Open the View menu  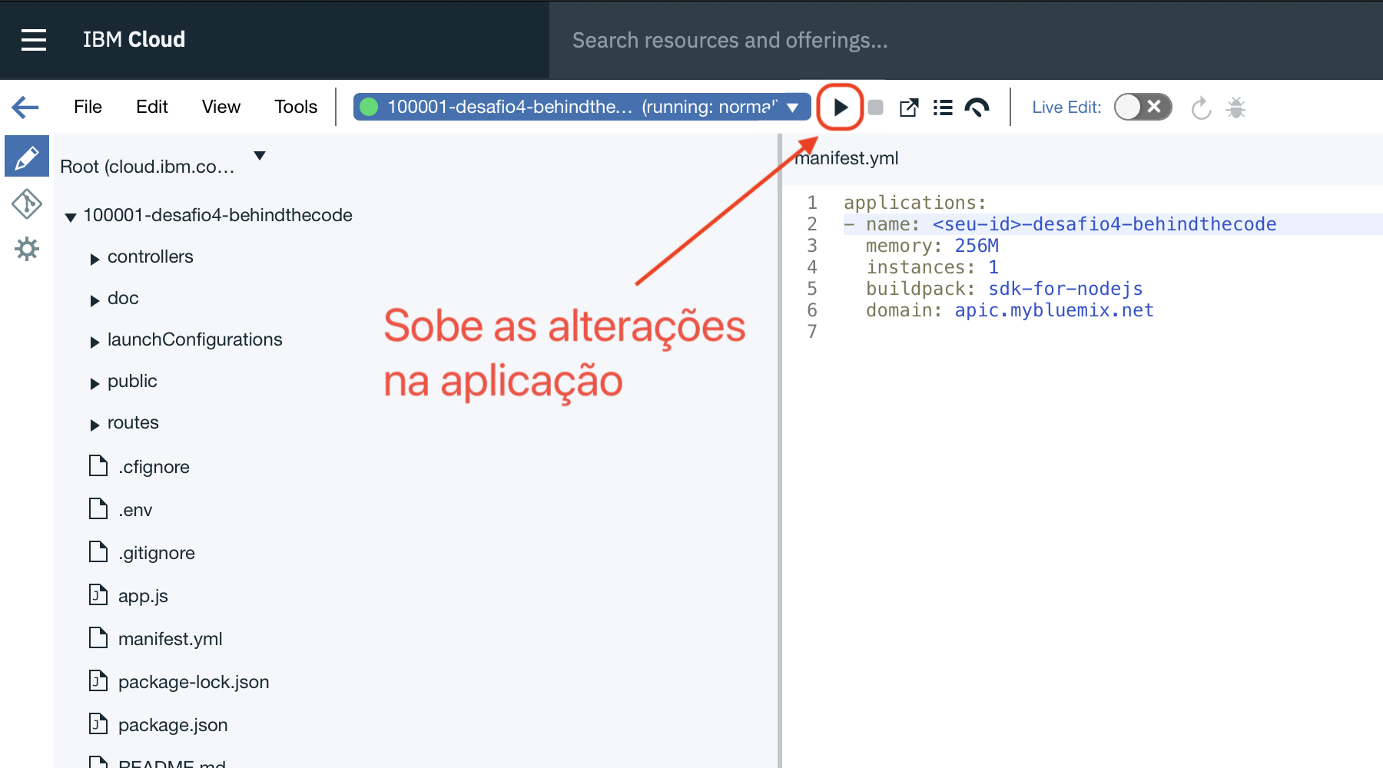click(x=221, y=107)
